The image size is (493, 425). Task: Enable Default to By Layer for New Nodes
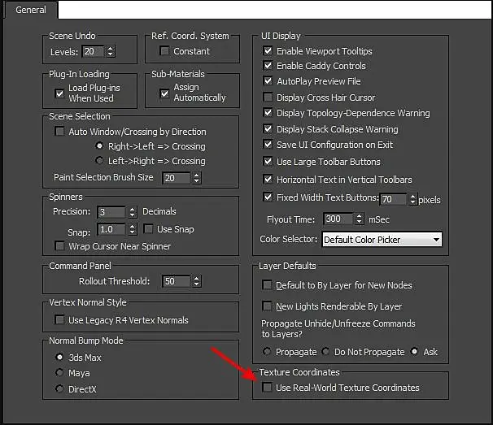[267, 285]
